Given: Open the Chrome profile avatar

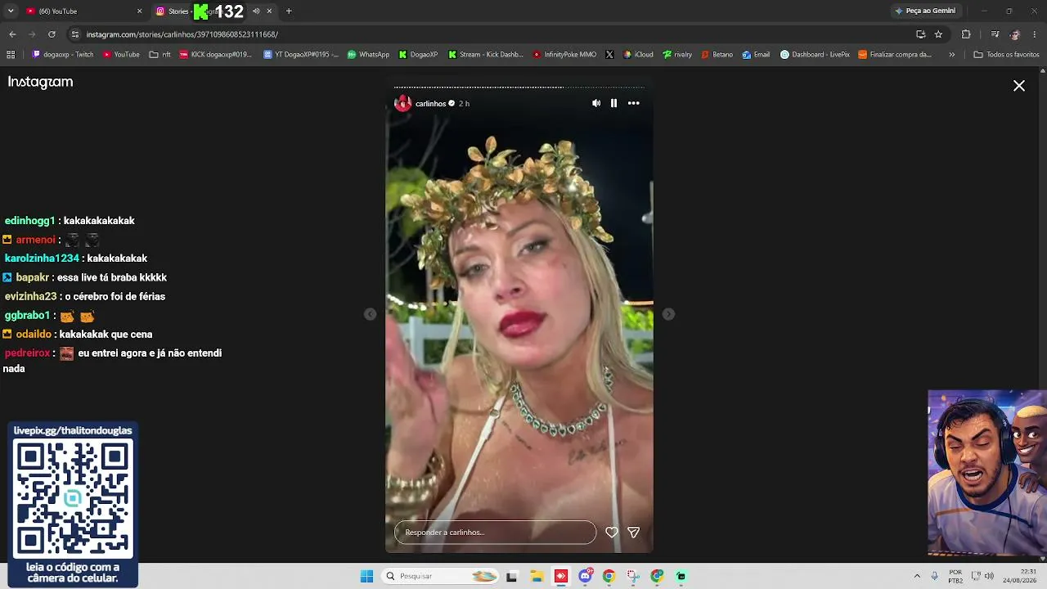Looking at the screenshot, I should (1015, 34).
